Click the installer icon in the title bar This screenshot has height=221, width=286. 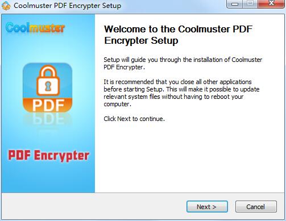(x=6, y=6)
